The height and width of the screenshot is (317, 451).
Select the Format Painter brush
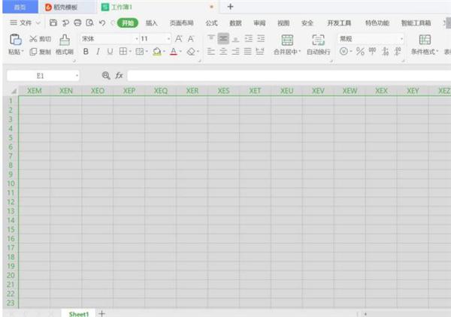65,40
